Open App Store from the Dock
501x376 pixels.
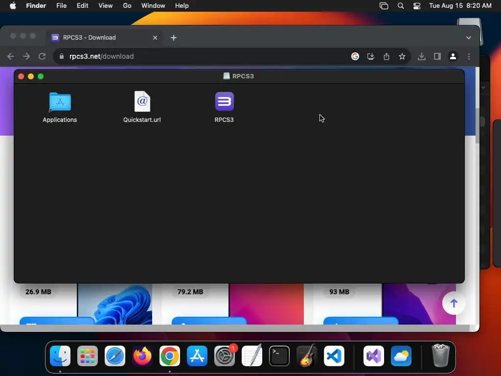(197, 356)
